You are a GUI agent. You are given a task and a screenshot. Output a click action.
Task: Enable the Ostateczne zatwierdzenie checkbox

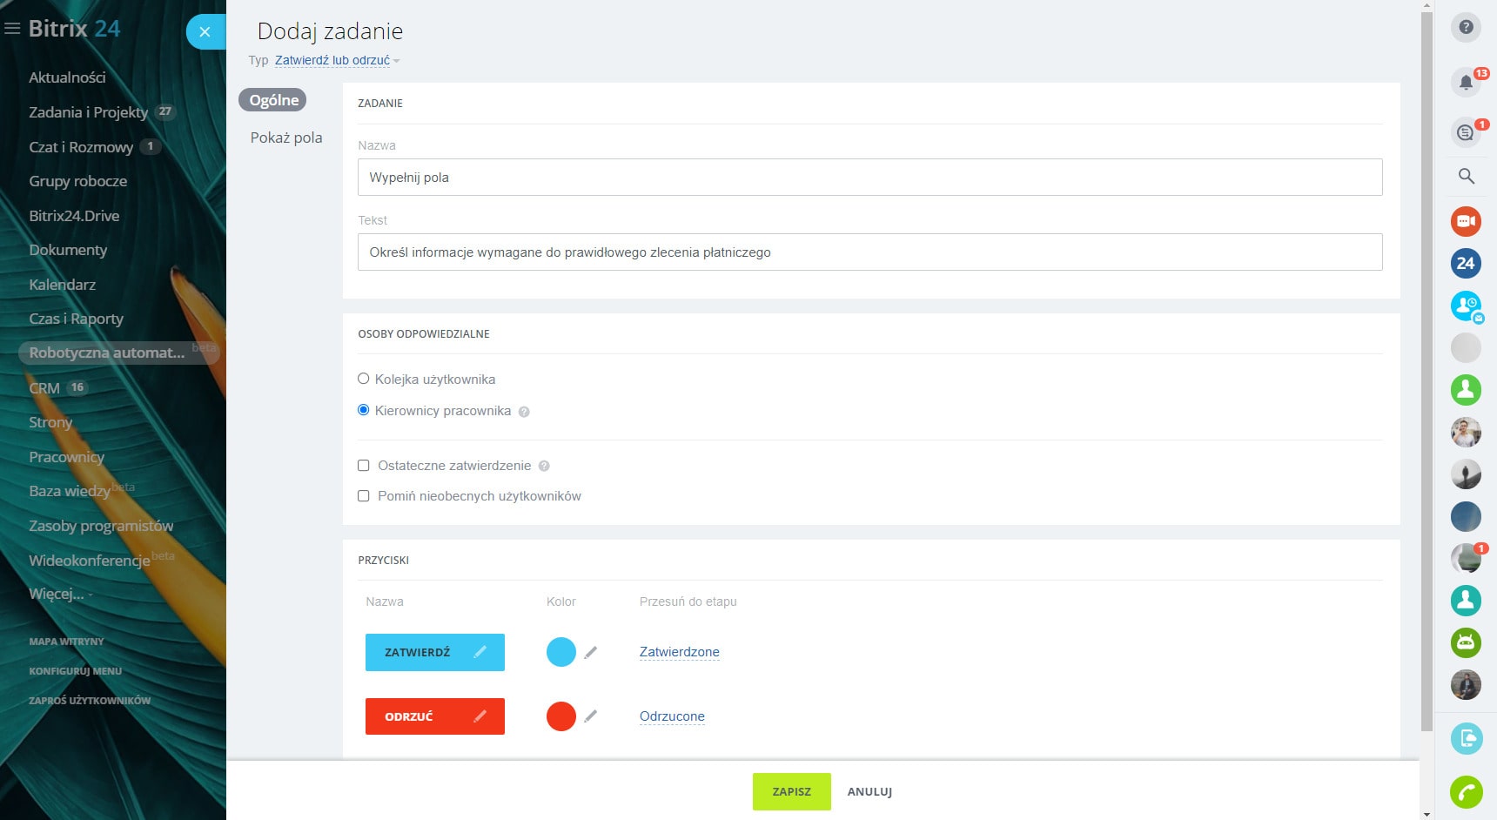tap(364, 466)
